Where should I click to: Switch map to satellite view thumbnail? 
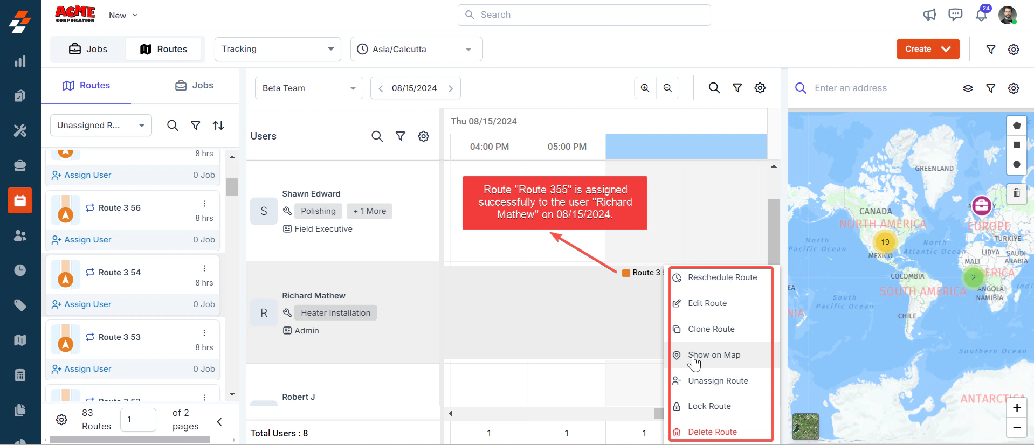[x=805, y=427]
